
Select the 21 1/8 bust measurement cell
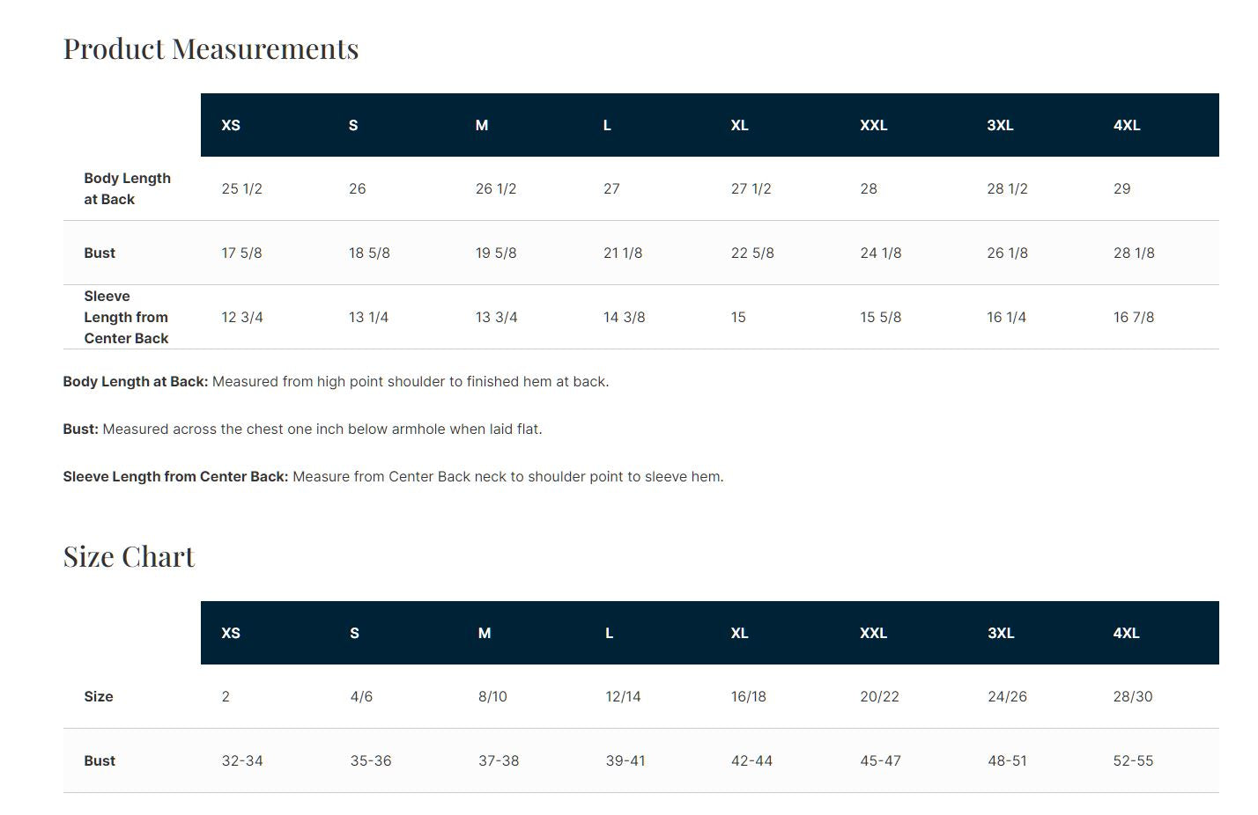coord(623,253)
